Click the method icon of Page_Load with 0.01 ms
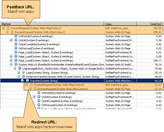The image size is (164, 132). (x=16, y=52)
